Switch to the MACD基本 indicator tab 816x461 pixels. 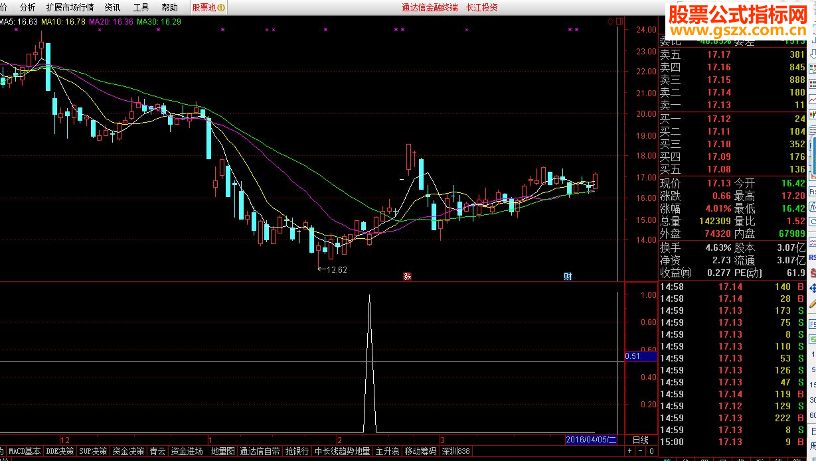point(25,451)
